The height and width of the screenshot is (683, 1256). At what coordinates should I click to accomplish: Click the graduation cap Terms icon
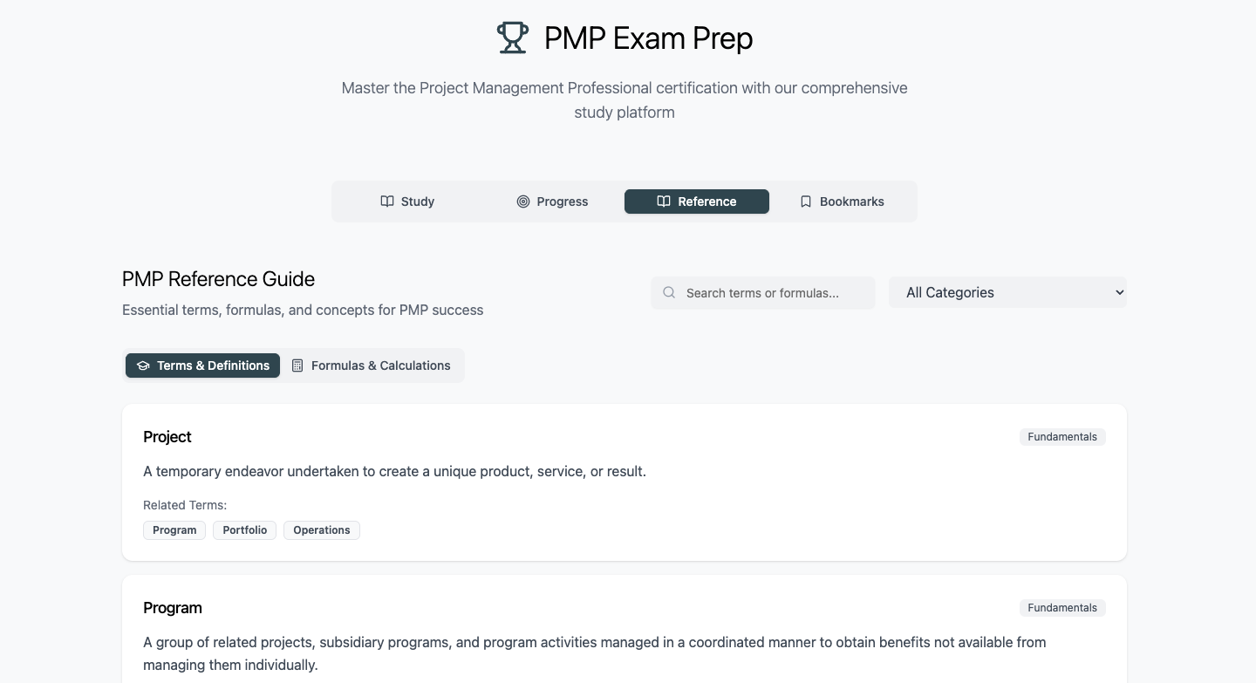pyautogui.click(x=143, y=365)
